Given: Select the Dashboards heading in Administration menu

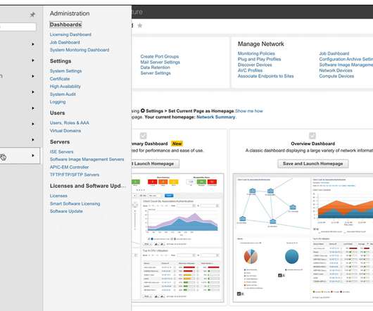Looking at the screenshot, I should (x=65, y=25).
